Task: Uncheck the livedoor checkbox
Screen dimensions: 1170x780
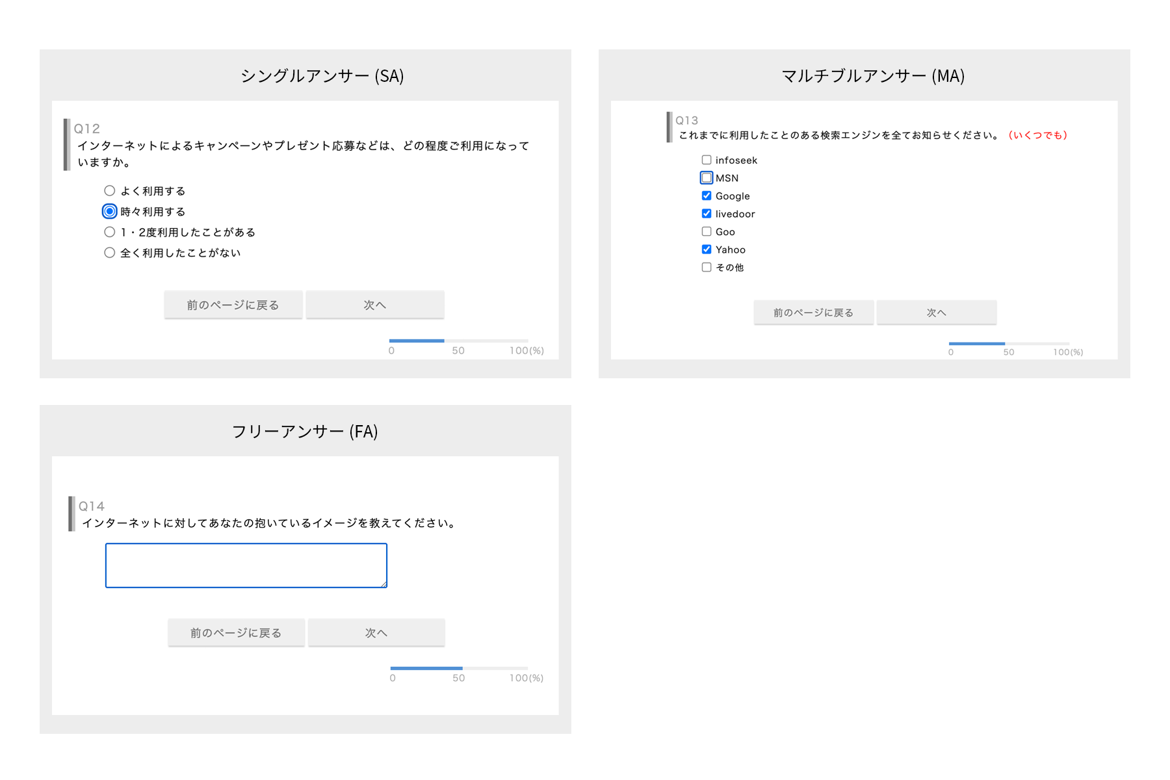Action: click(x=707, y=214)
